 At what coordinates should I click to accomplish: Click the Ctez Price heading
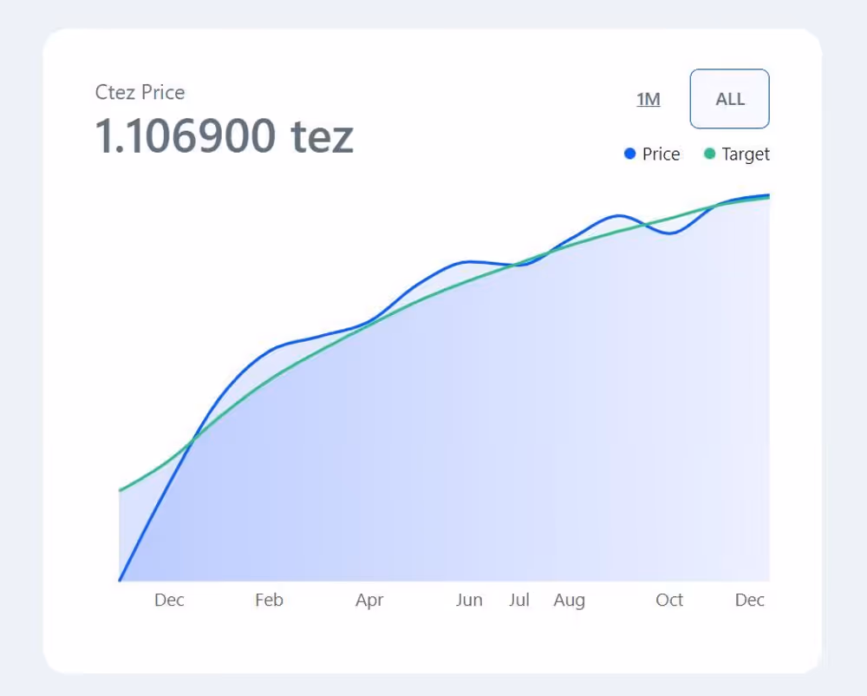[140, 92]
